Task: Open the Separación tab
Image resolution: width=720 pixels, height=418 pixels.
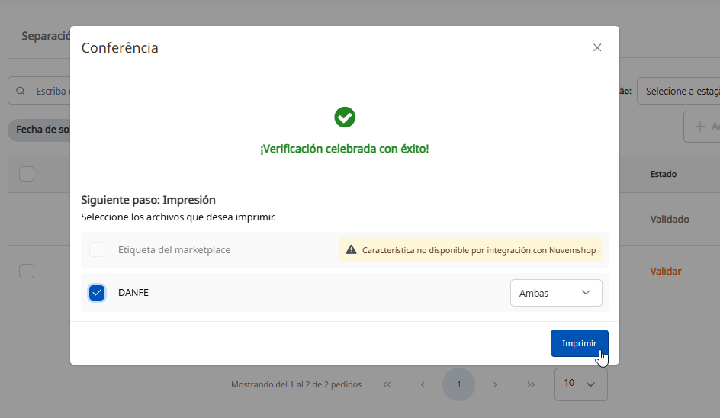Action: [46, 36]
